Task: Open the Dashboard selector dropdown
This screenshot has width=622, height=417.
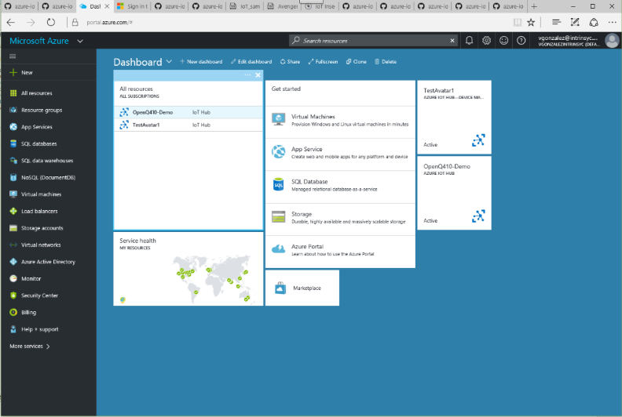Action: pyautogui.click(x=169, y=61)
